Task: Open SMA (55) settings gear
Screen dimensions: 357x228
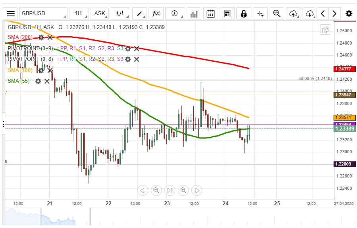Action: [38, 81]
